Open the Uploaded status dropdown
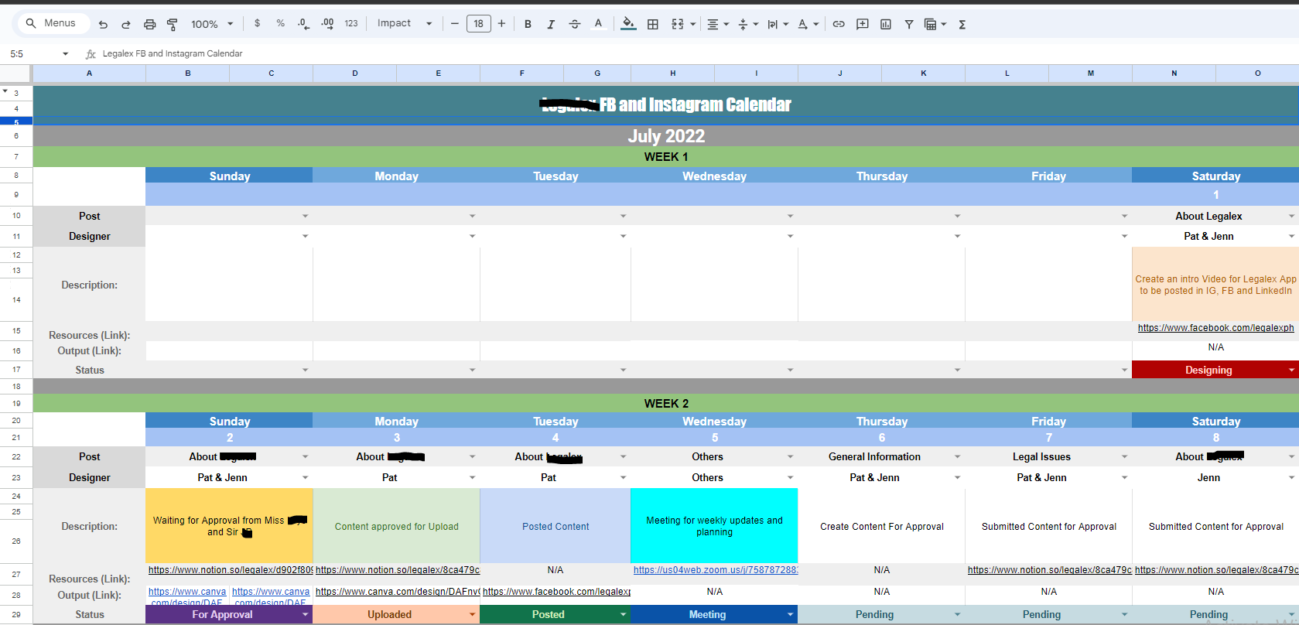The width and height of the screenshot is (1299, 625). pos(473,614)
